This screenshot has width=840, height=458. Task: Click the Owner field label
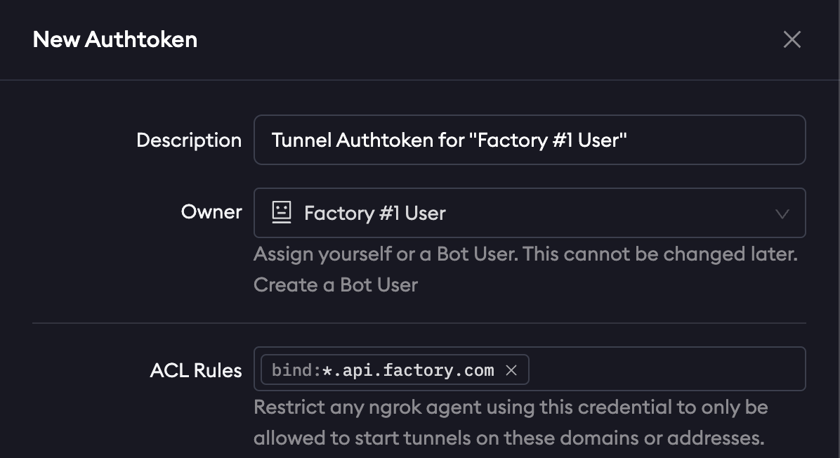[x=211, y=211]
